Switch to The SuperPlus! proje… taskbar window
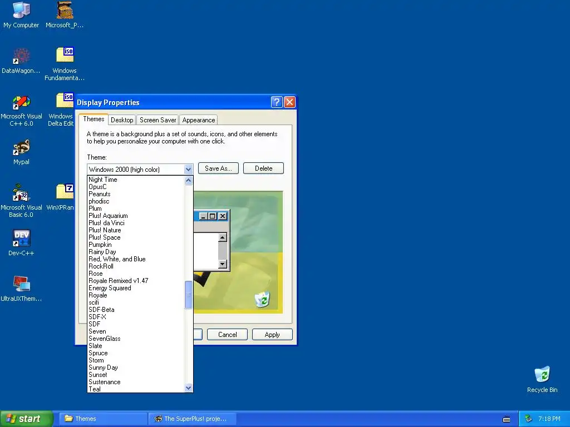This screenshot has height=427, width=570. [193, 419]
